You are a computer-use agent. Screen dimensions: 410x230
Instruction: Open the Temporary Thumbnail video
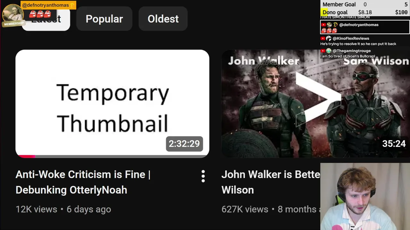[x=112, y=103]
